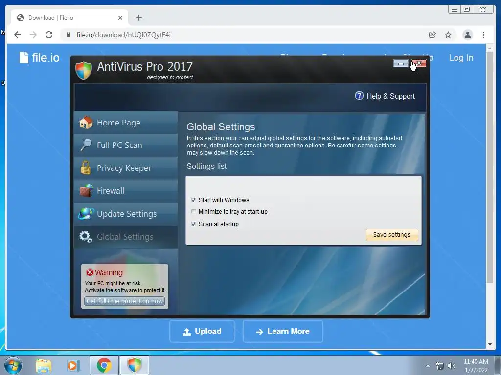Select Home Page in sidebar

126,123
